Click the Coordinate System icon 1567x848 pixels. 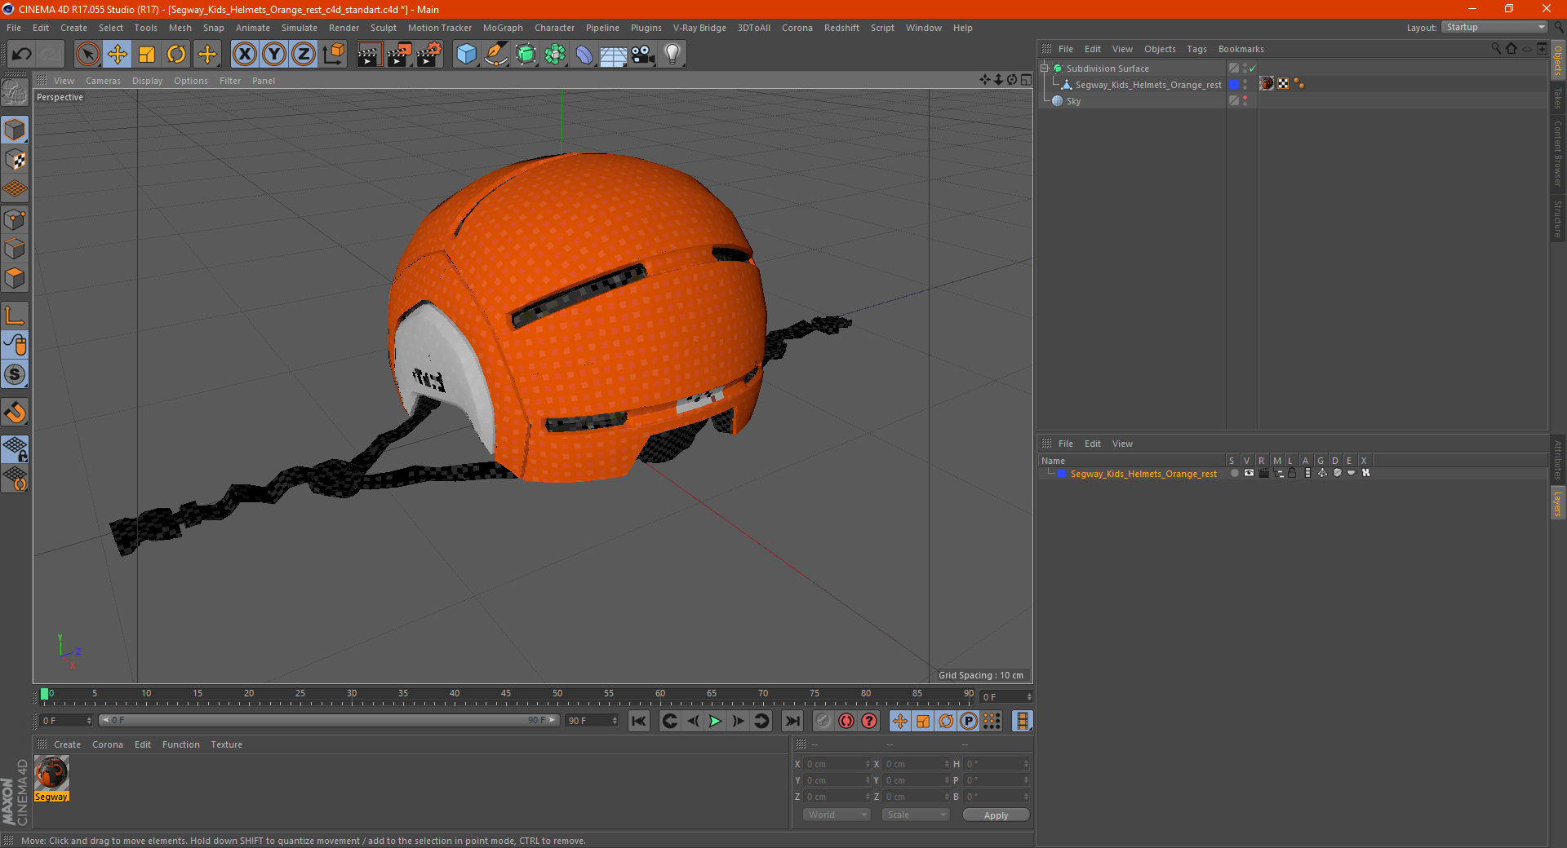click(333, 55)
